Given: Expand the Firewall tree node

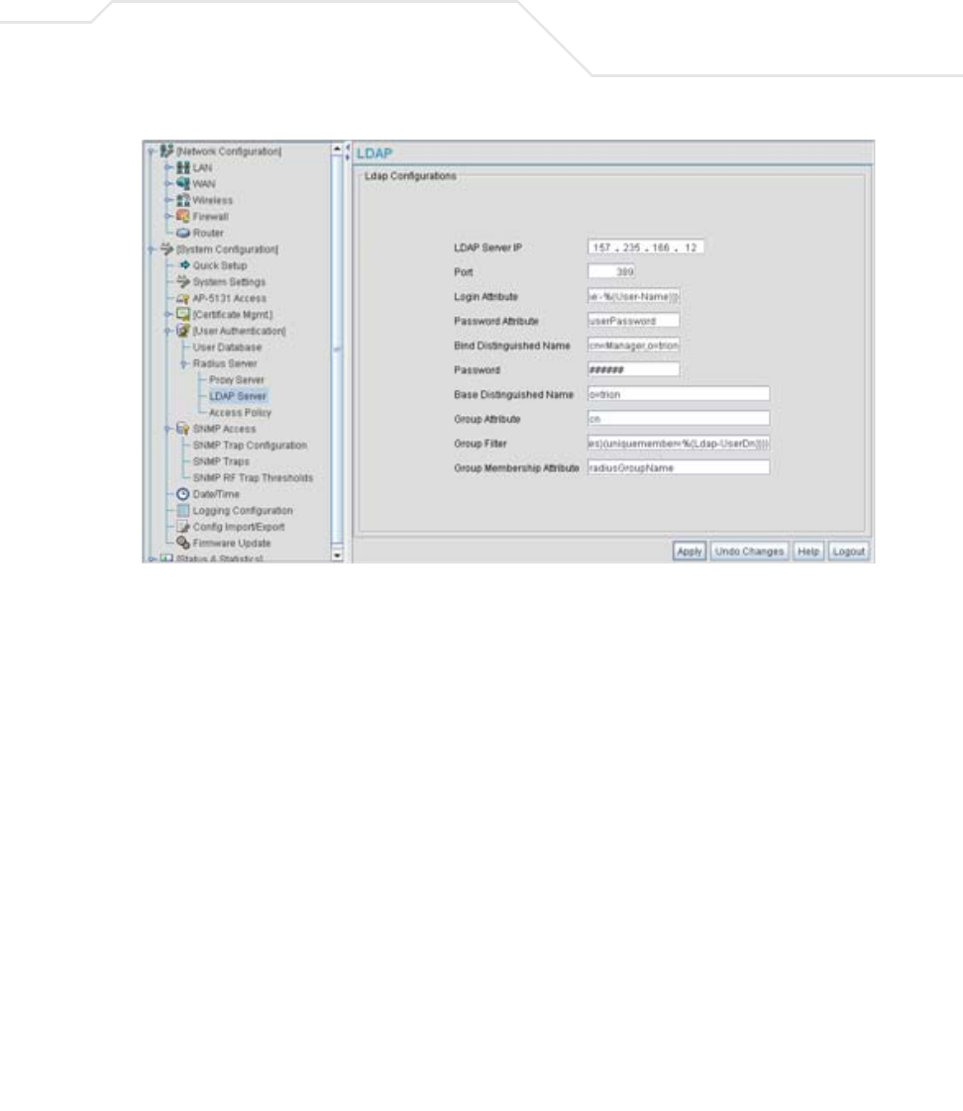Looking at the screenshot, I should (x=168, y=216).
